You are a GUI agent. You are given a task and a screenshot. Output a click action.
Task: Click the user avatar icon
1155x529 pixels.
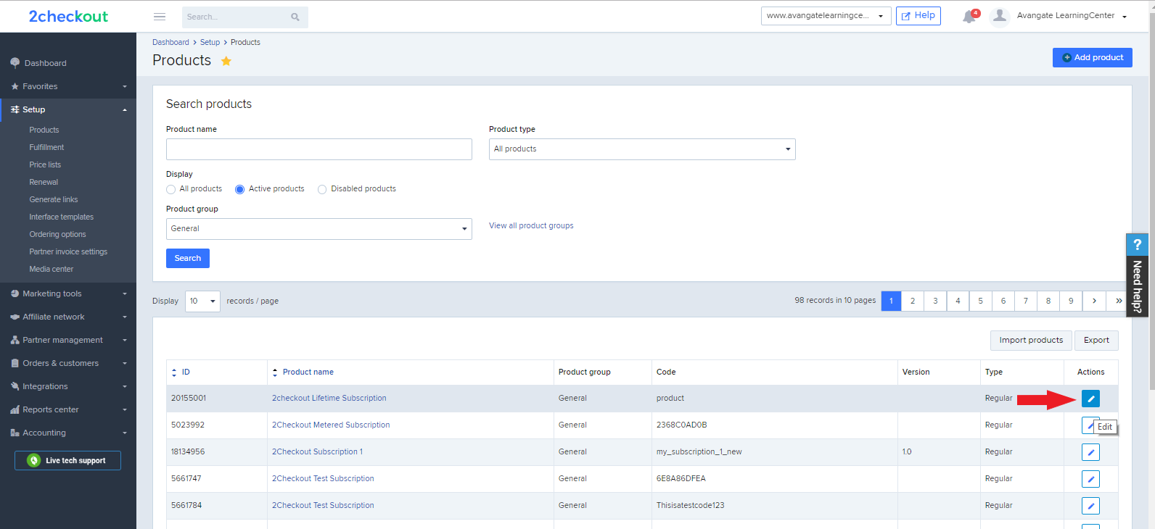[1000, 16]
